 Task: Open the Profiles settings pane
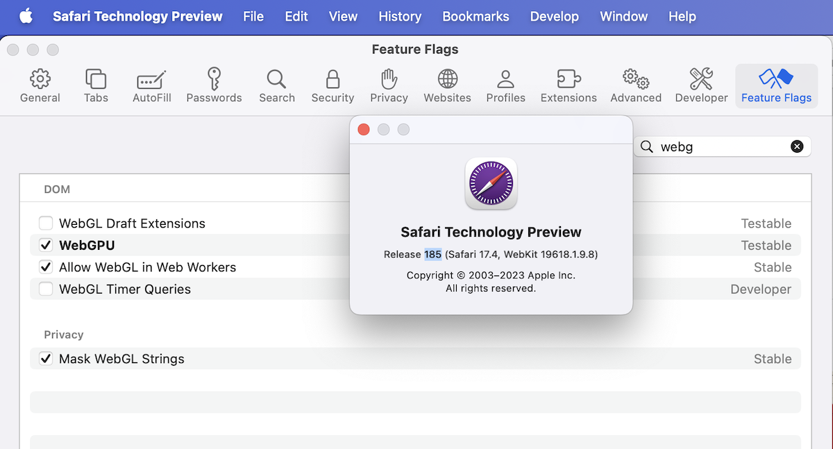point(505,86)
